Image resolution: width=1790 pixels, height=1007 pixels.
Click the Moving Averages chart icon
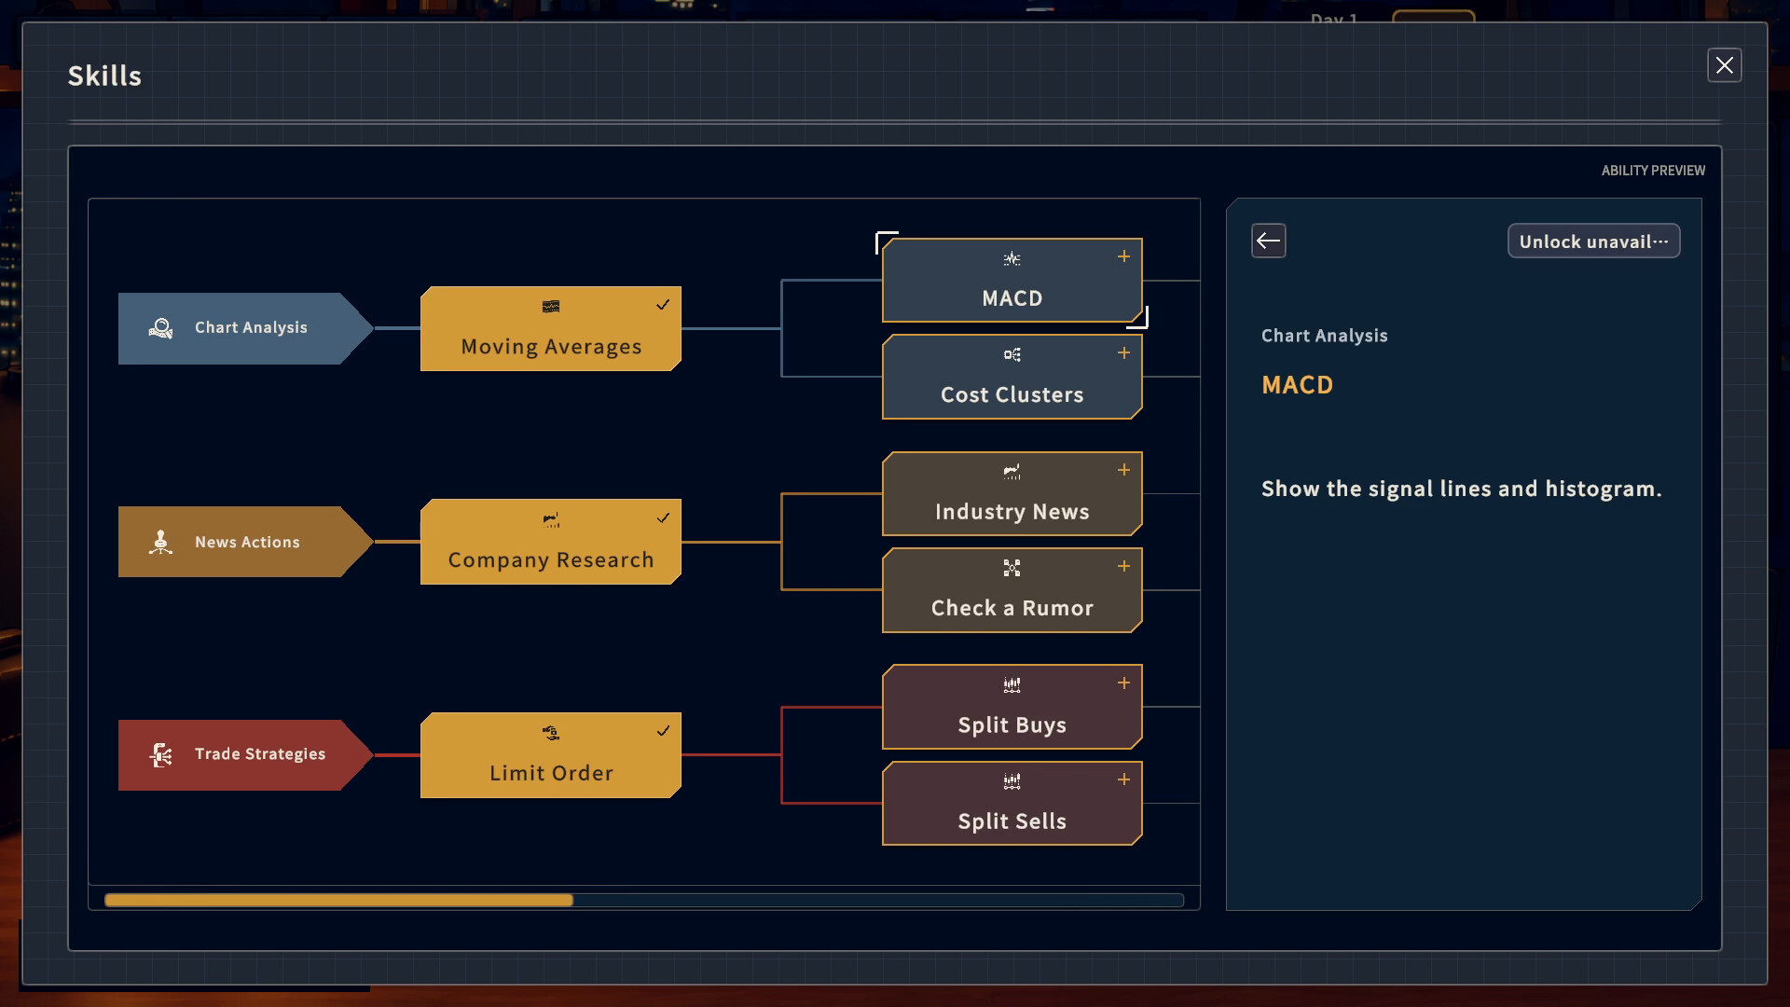tap(551, 307)
